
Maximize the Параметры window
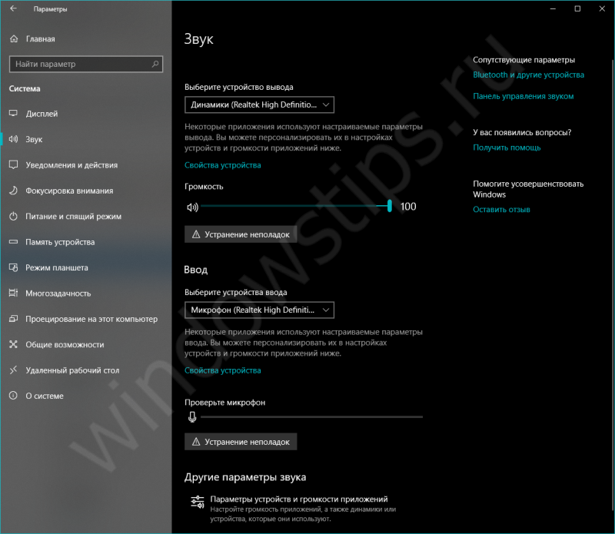pyautogui.click(x=577, y=8)
